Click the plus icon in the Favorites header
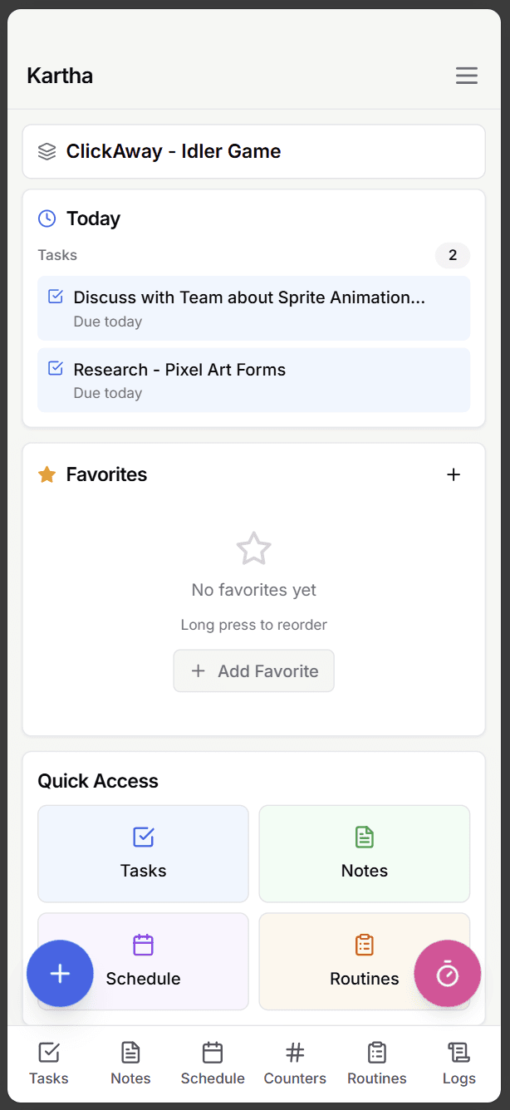 click(x=454, y=474)
